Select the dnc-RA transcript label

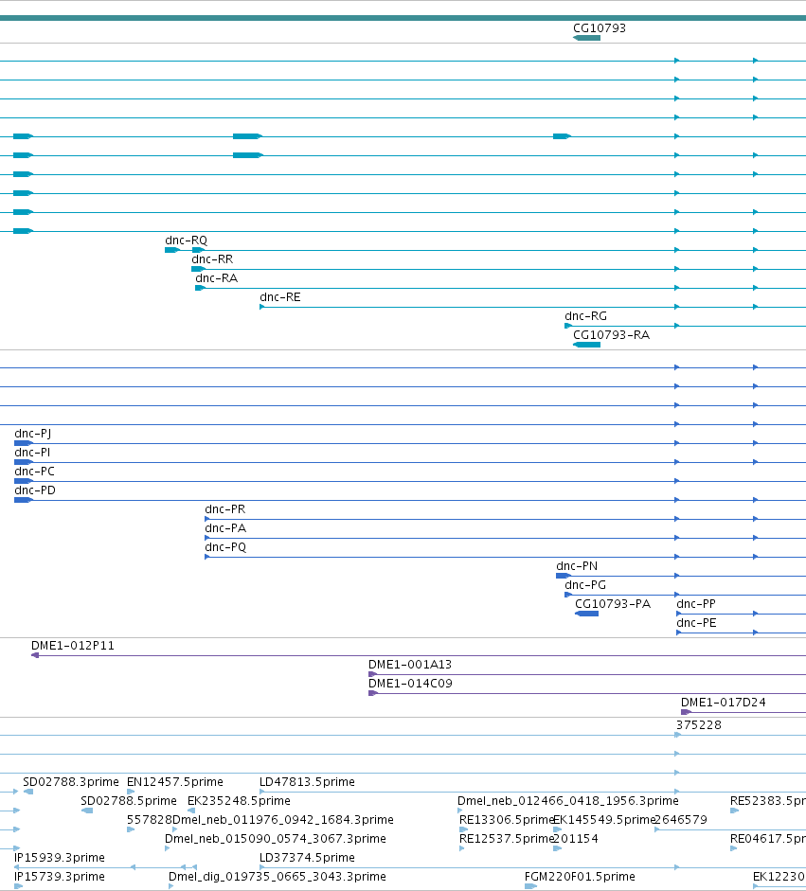click(x=216, y=277)
